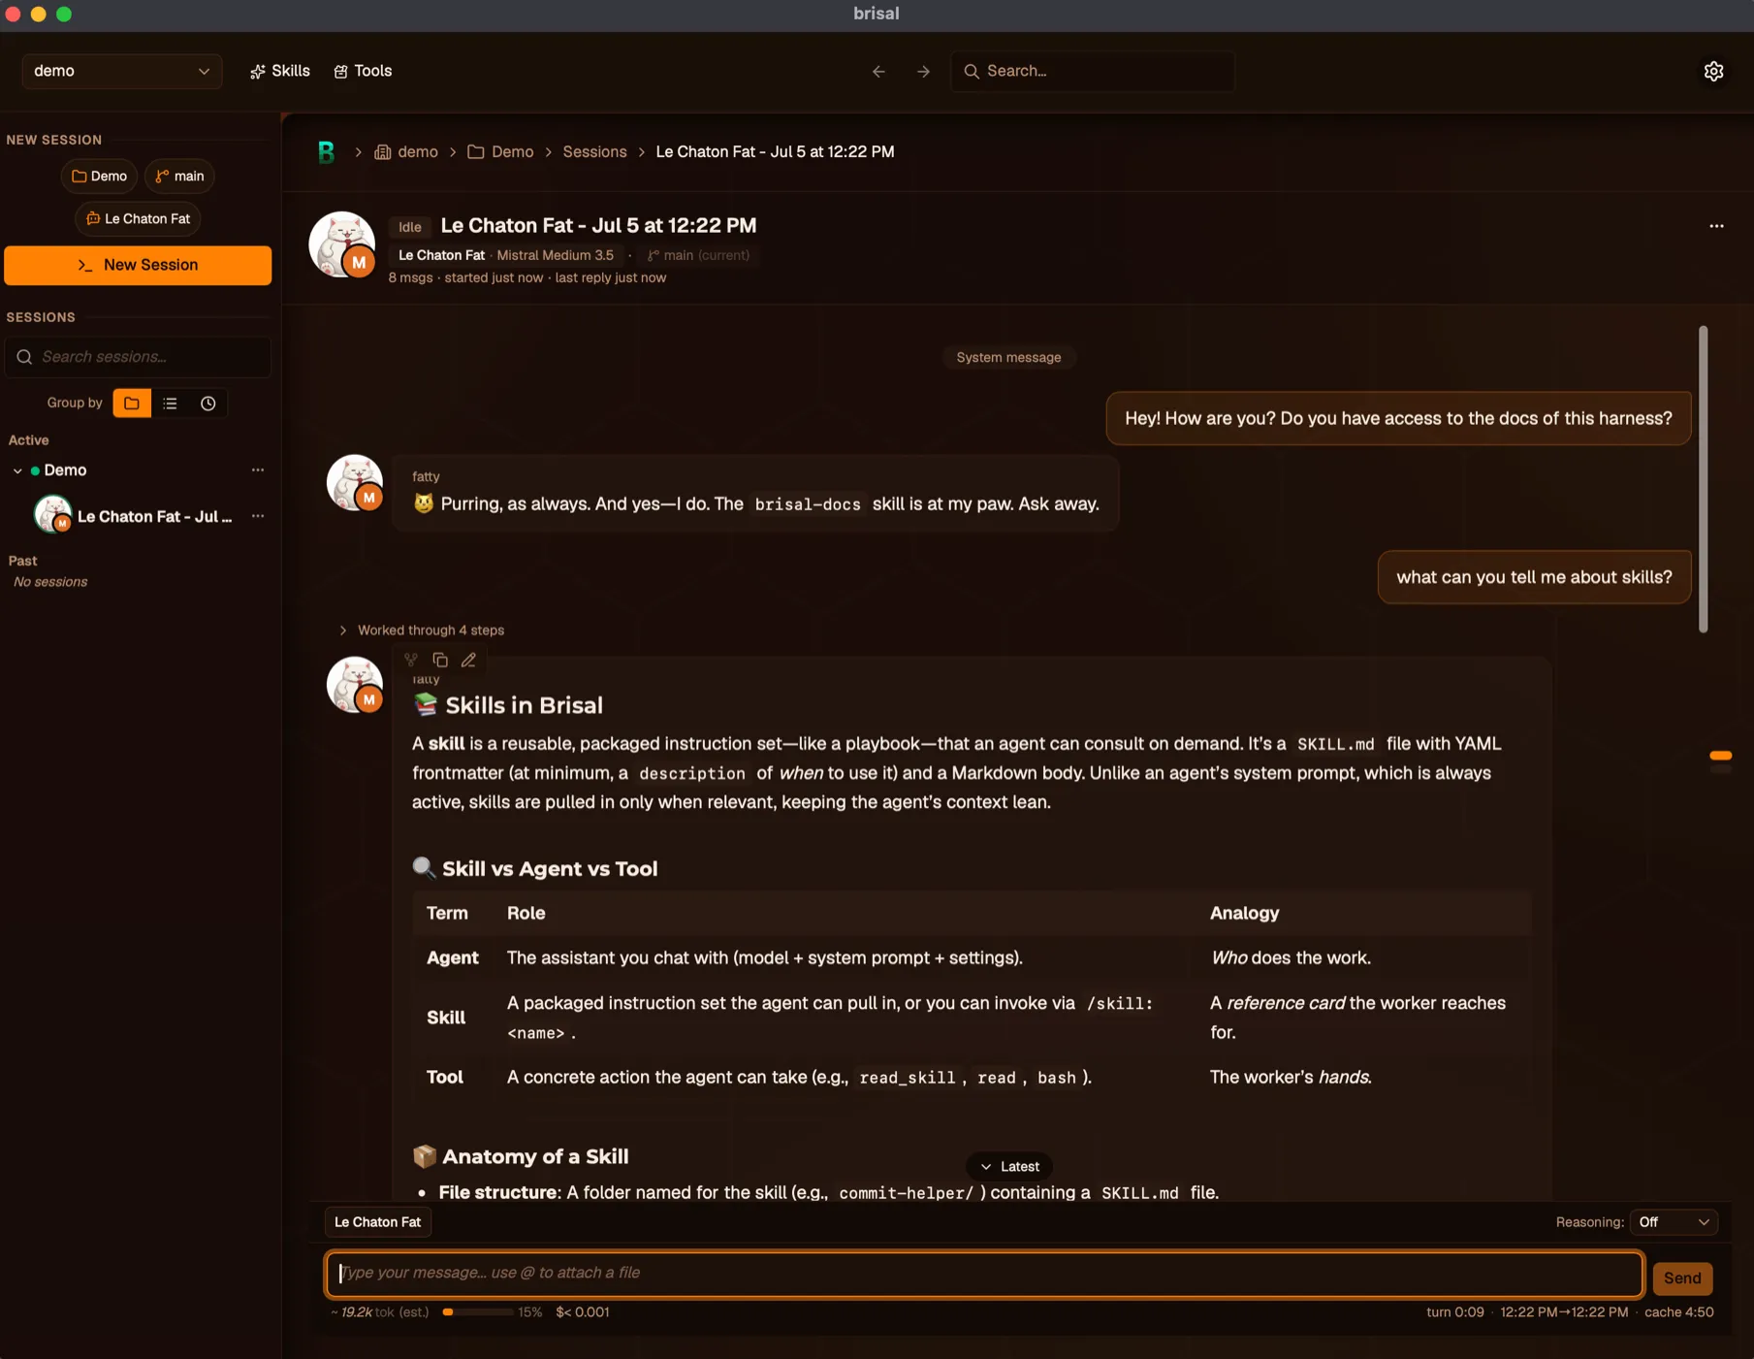This screenshot has width=1754, height=1359.
Task: Group sessions by folder
Action: pos(132,404)
